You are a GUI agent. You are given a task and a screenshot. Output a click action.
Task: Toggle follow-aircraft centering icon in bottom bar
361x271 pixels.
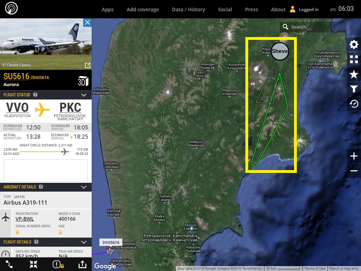33,264
